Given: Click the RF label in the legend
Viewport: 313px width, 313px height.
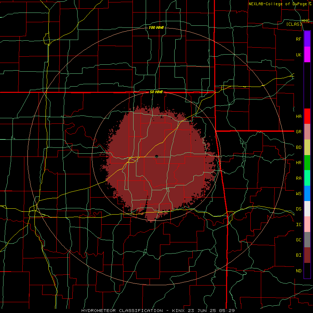Looking at the screenshot, I should coord(299,39).
